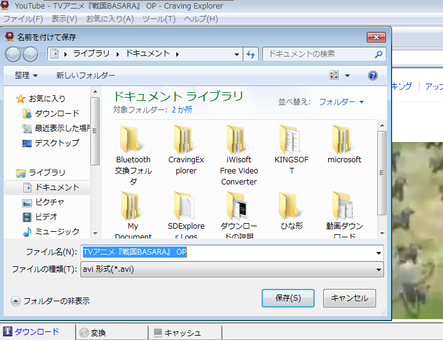Click file list scroll down arrow
The image size is (443, 340).
(382, 234)
